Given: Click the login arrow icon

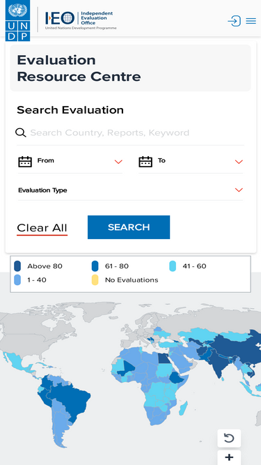Looking at the screenshot, I should tap(234, 21).
